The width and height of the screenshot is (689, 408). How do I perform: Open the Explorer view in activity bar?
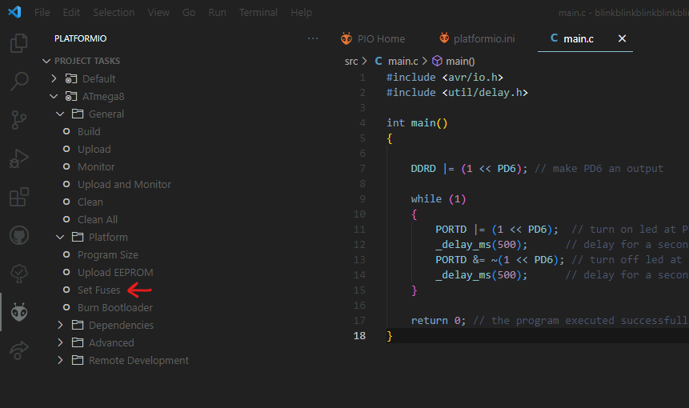point(19,43)
